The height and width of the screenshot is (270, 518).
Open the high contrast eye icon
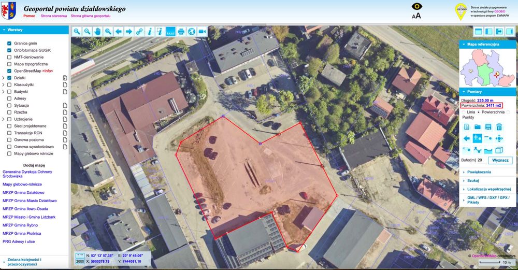pos(417,6)
